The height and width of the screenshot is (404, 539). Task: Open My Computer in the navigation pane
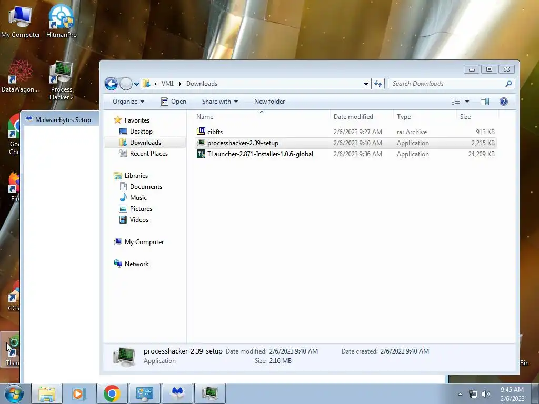139,242
